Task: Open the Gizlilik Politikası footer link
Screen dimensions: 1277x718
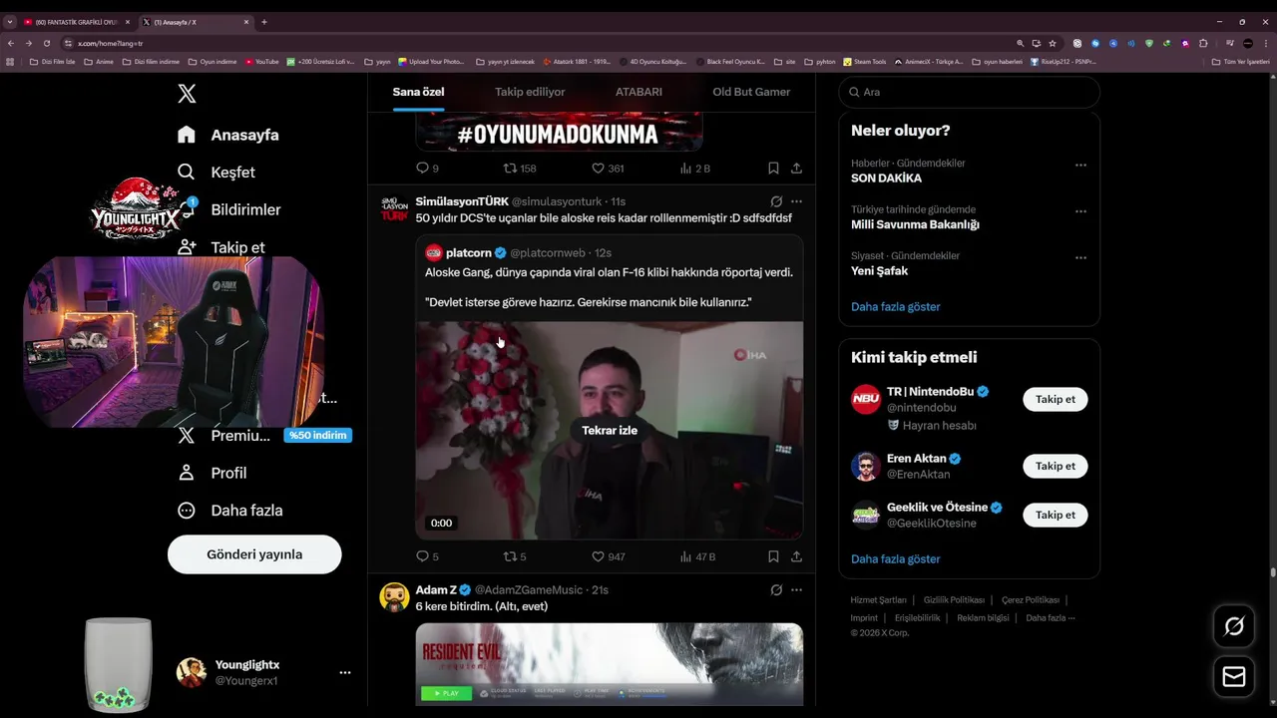Action: 954,600
